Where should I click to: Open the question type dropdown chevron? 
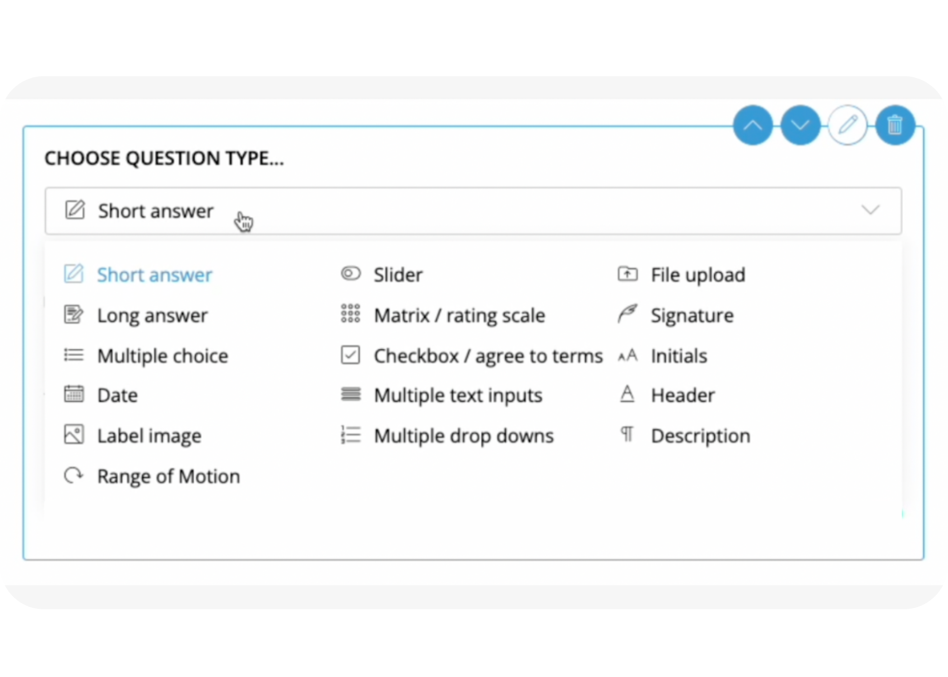[x=871, y=210]
